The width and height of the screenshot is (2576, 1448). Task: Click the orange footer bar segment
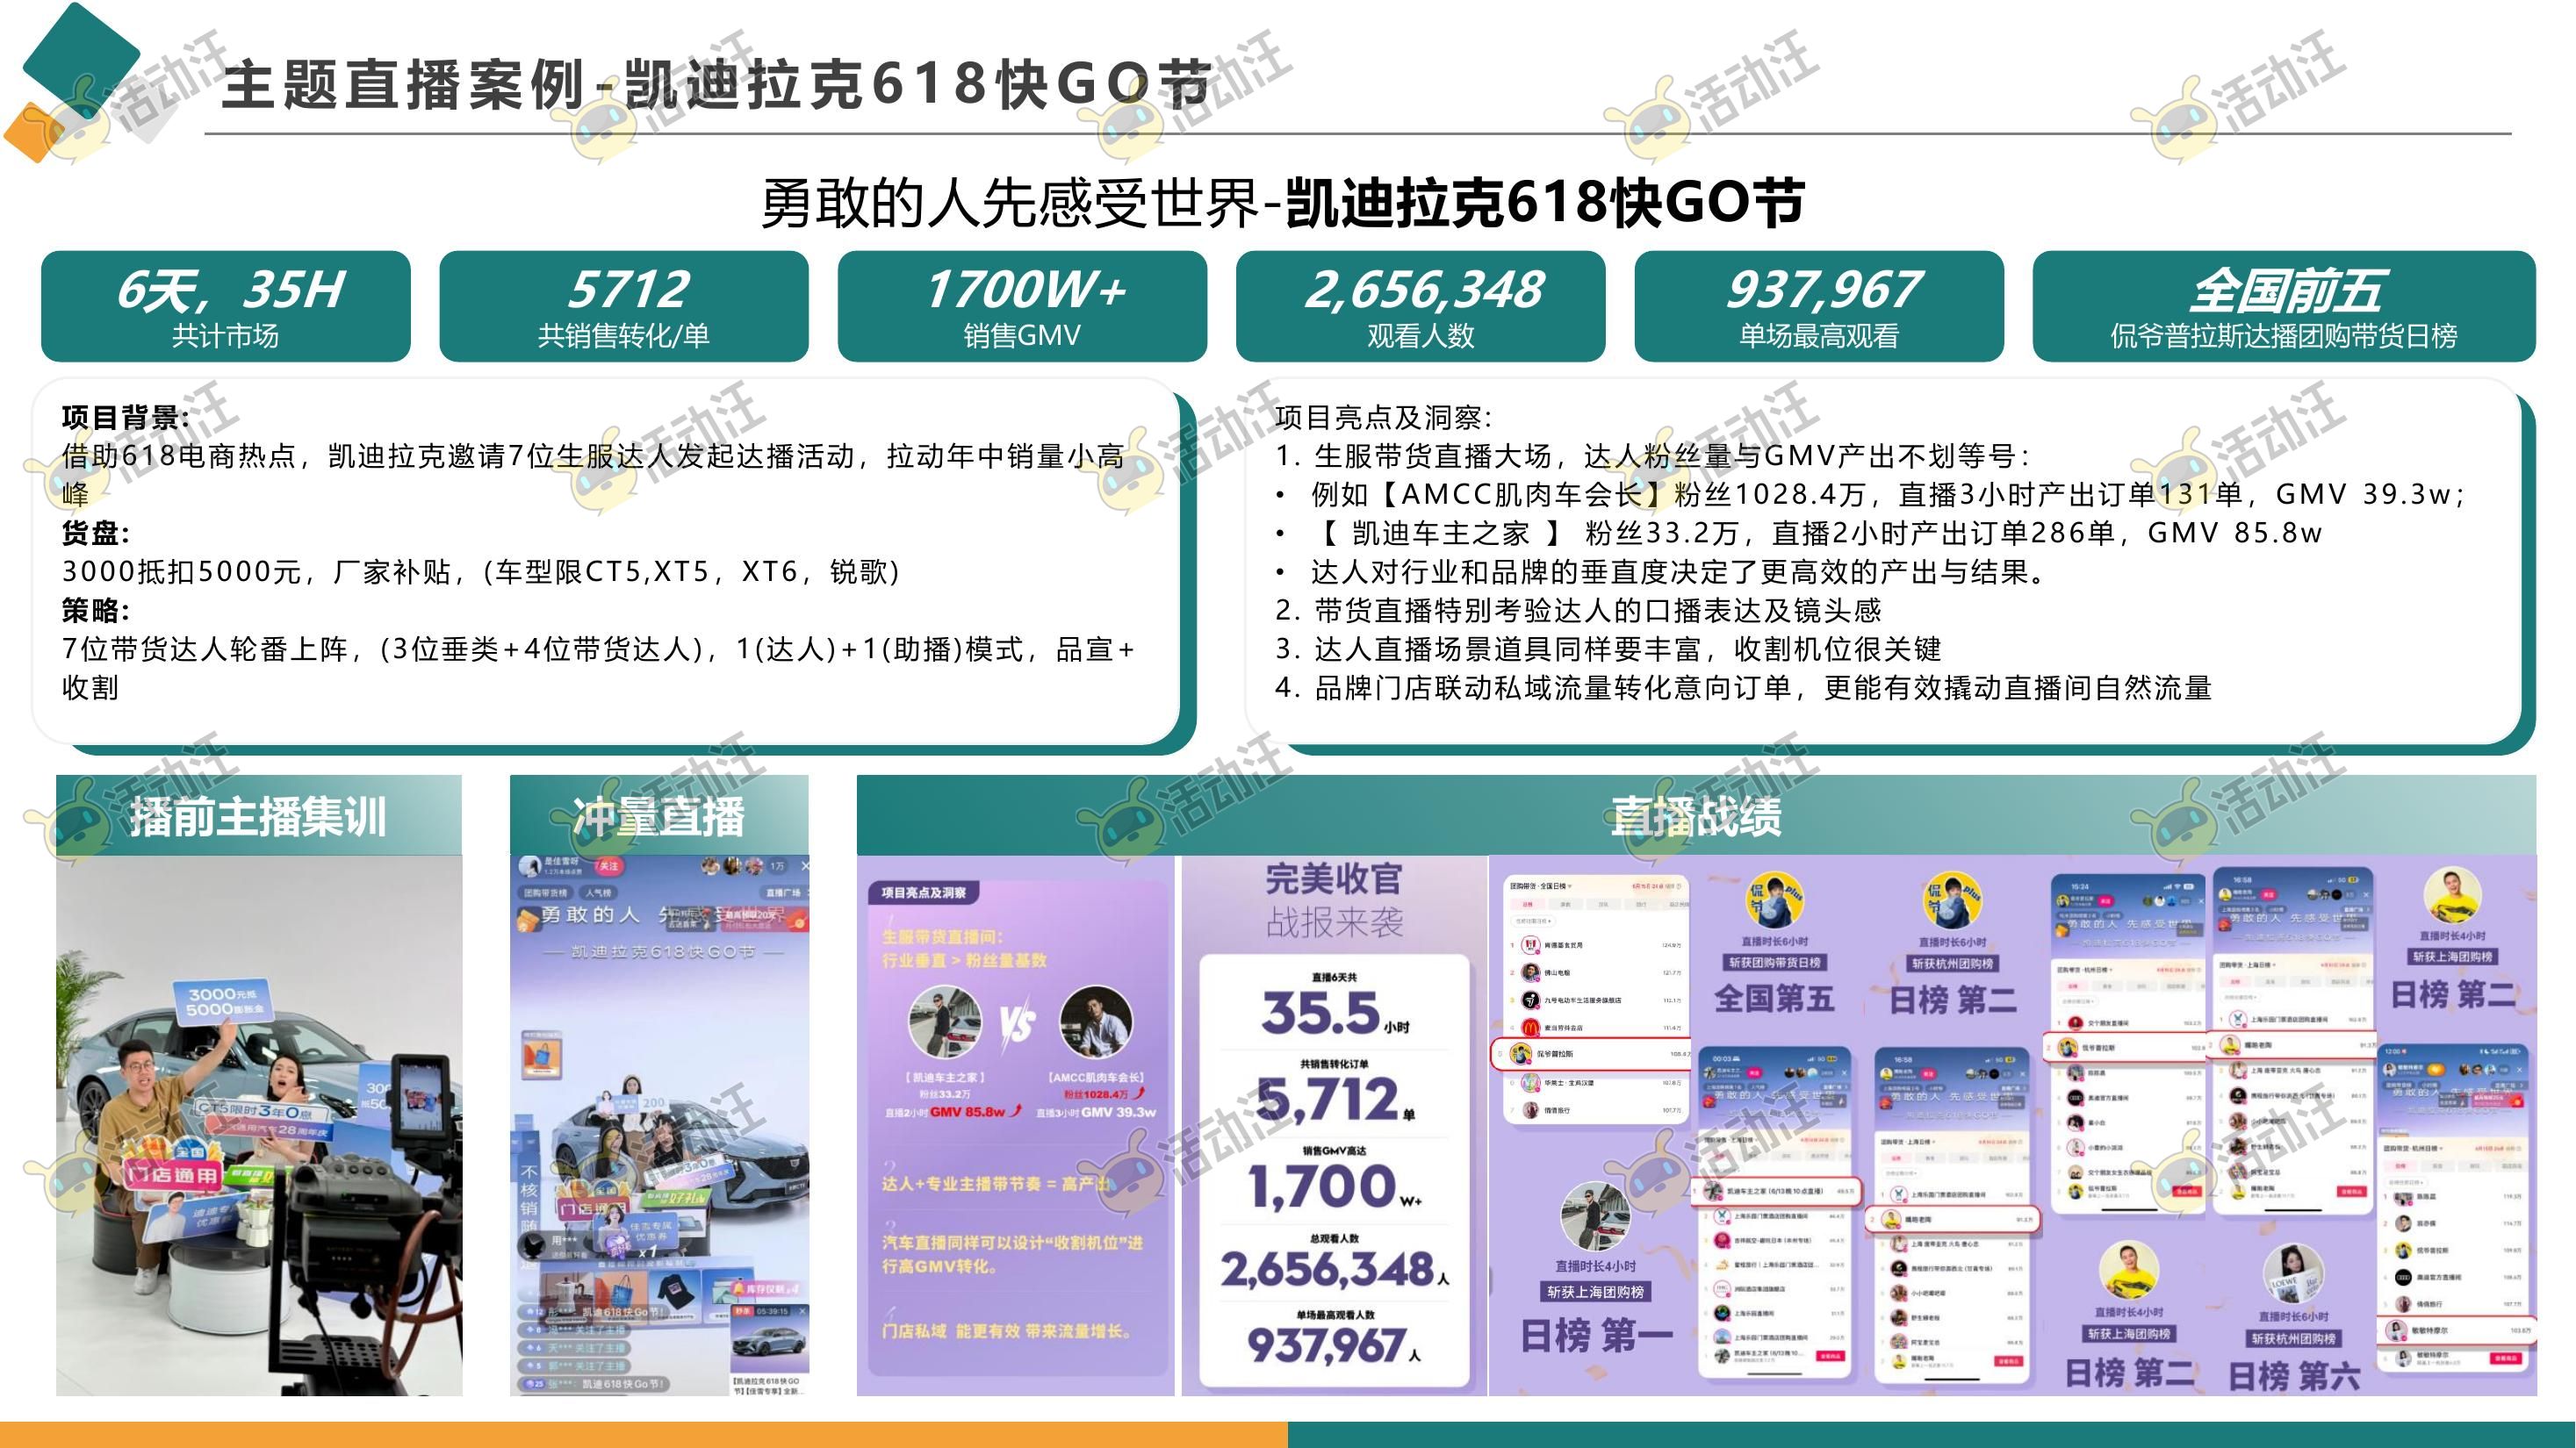pos(643,1434)
